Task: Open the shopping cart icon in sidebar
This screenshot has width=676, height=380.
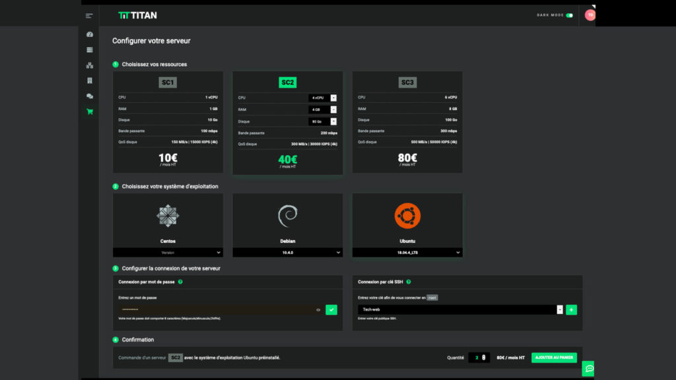Action: pos(90,111)
